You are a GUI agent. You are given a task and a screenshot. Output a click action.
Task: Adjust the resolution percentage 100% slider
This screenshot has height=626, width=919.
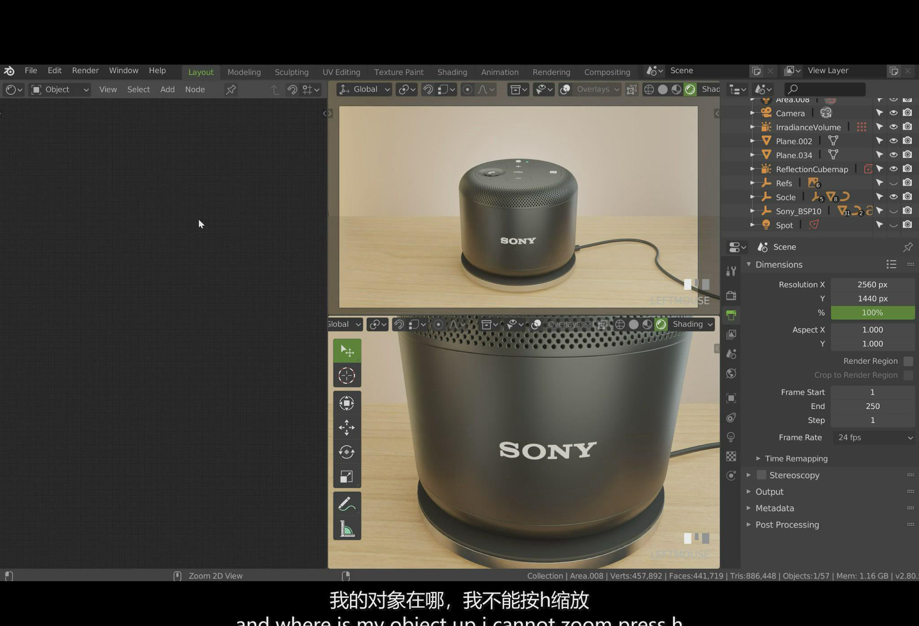coord(873,313)
